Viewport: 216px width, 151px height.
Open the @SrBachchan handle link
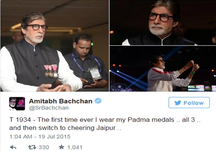49,108
